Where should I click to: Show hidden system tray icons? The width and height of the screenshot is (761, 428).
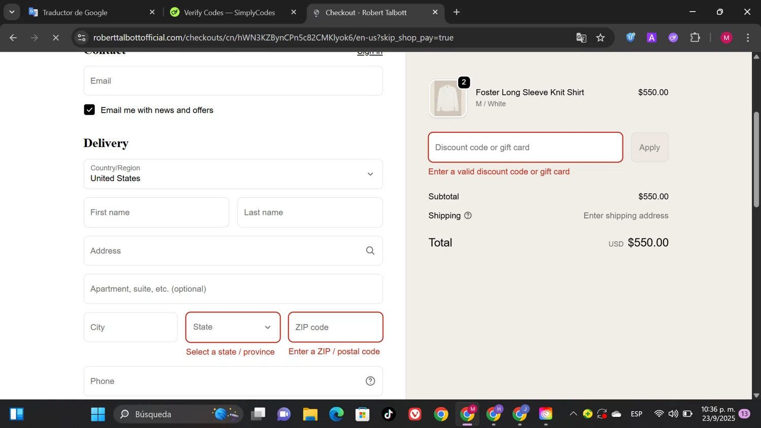pyautogui.click(x=573, y=414)
